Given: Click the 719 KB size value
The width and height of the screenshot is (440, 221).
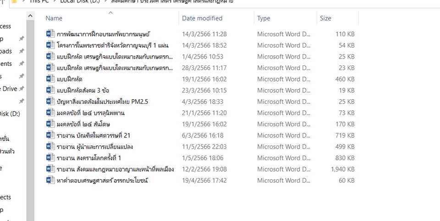Looking at the screenshot, I should click(x=345, y=135).
